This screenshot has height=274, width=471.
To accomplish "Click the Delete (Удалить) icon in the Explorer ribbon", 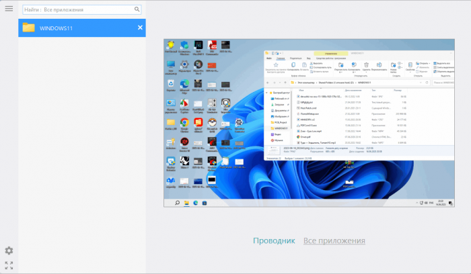I will pyautogui.click(x=366, y=66).
